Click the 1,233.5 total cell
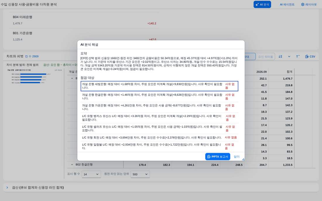The width and height of the screenshot is (322, 201). coord(287,165)
